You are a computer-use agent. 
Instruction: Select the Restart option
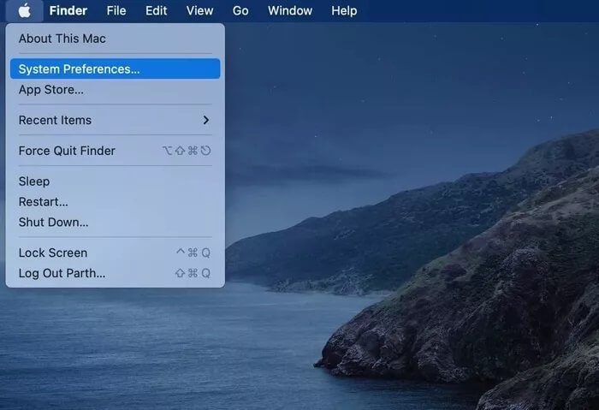(x=44, y=202)
